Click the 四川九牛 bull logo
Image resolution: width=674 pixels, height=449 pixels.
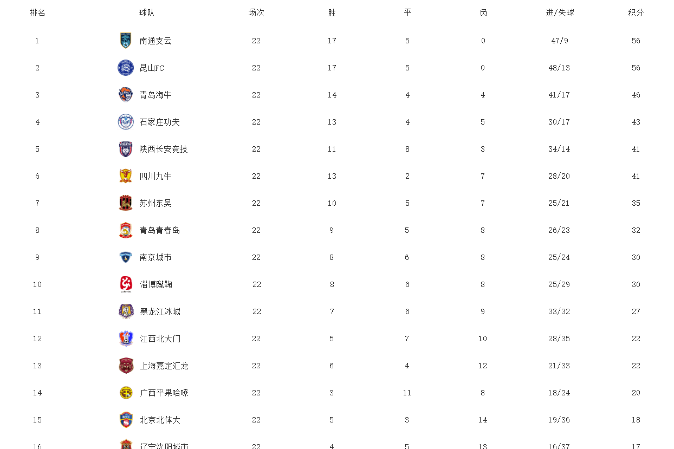(126, 176)
